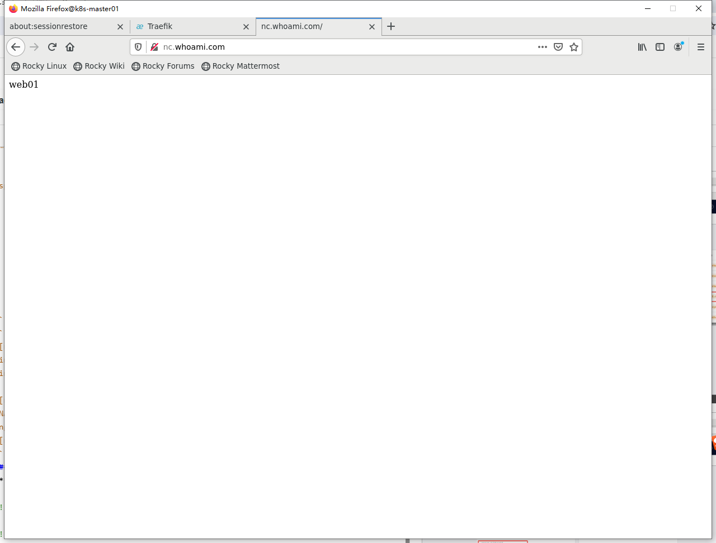Screen dimensions: 716x543
Task: Close the about:sessionrestore tab
Action: tap(120, 27)
